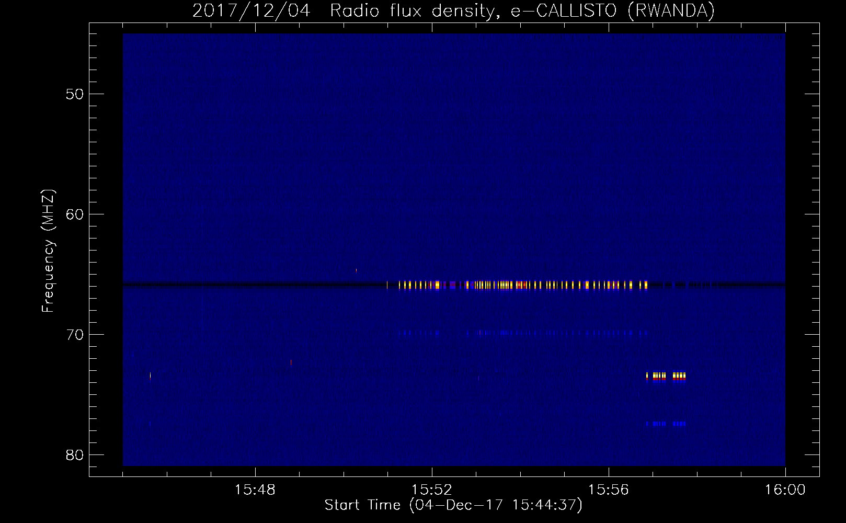Click the small red spike near 72 MHz
The image size is (846, 523).
point(291,362)
